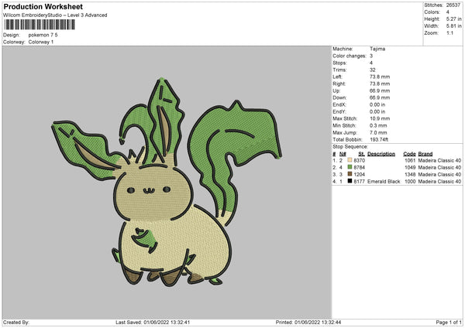Click the 'Production Worksheet' title

(x=43, y=6)
